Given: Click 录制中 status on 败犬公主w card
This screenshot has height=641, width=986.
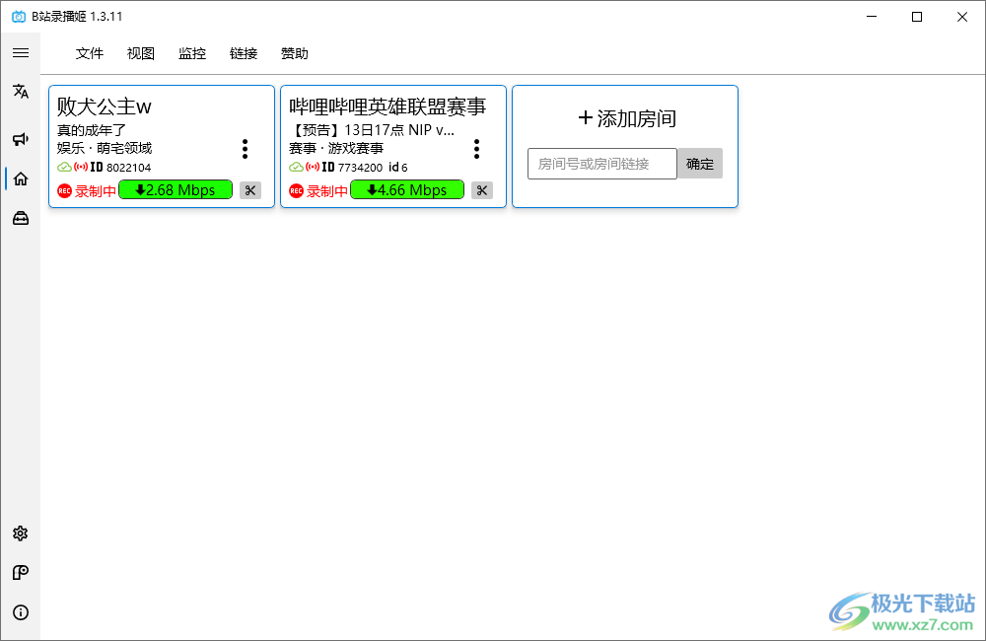Looking at the screenshot, I should coord(96,190).
